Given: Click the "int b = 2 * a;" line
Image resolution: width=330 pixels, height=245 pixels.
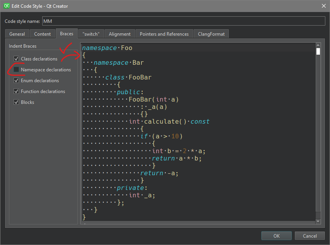Looking at the screenshot, I should tap(179, 151).
